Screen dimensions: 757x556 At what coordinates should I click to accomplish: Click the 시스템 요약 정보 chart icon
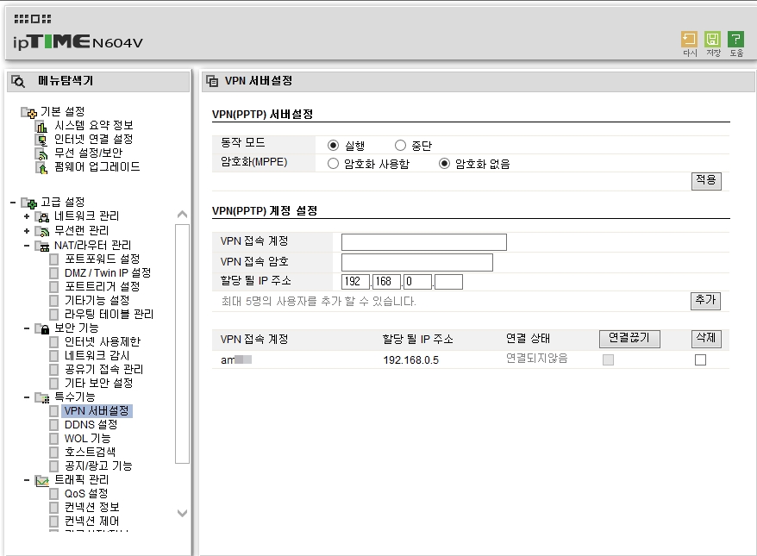pos(42,127)
